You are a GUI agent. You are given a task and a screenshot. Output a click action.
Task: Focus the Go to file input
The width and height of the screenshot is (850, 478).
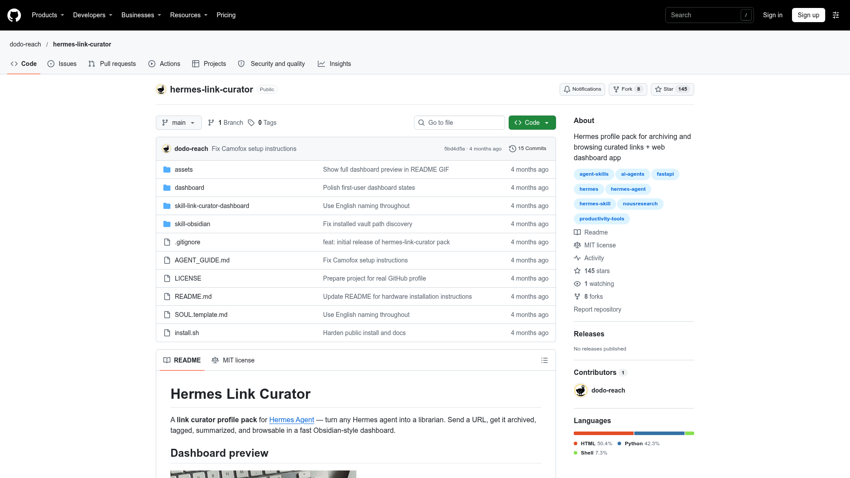(x=460, y=123)
